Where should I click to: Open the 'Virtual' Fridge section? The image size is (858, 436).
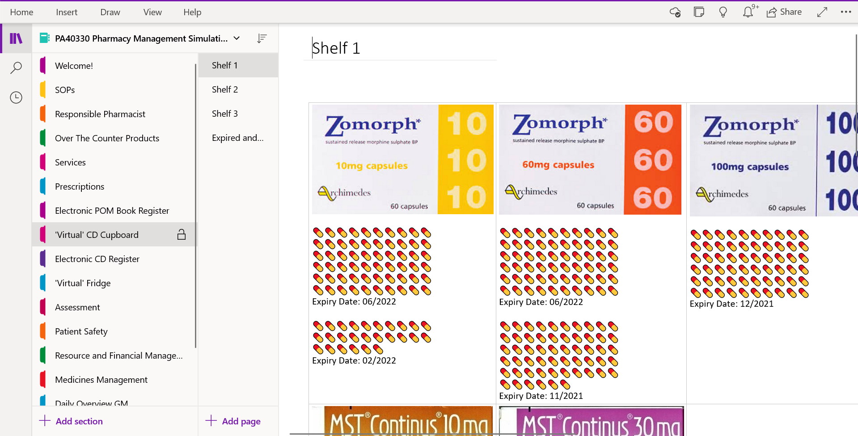tap(114, 283)
